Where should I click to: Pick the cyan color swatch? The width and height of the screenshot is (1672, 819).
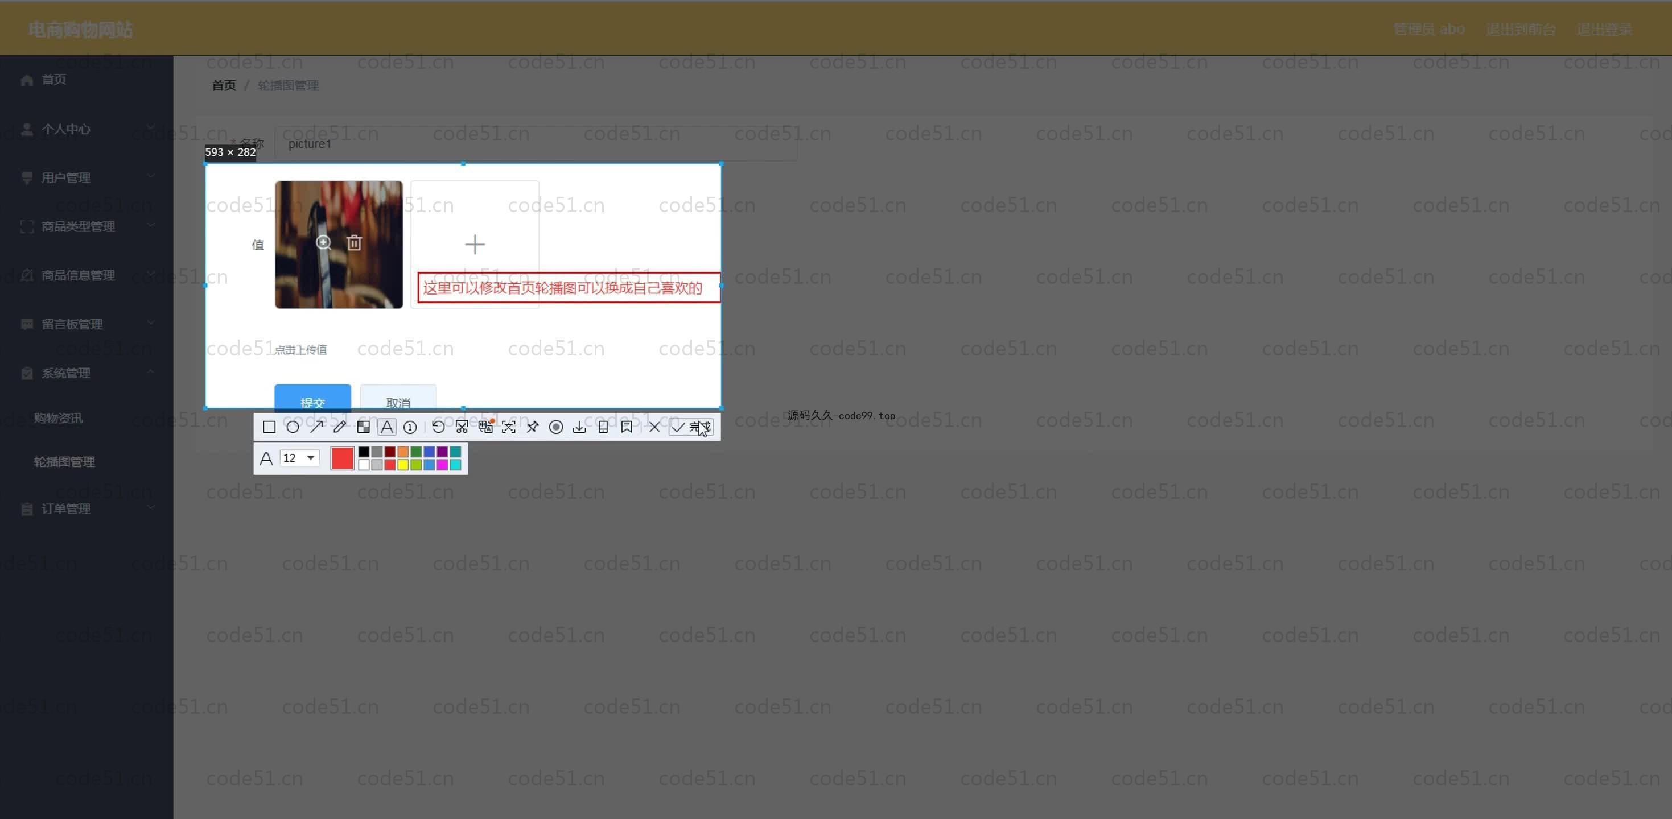[x=455, y=464]
